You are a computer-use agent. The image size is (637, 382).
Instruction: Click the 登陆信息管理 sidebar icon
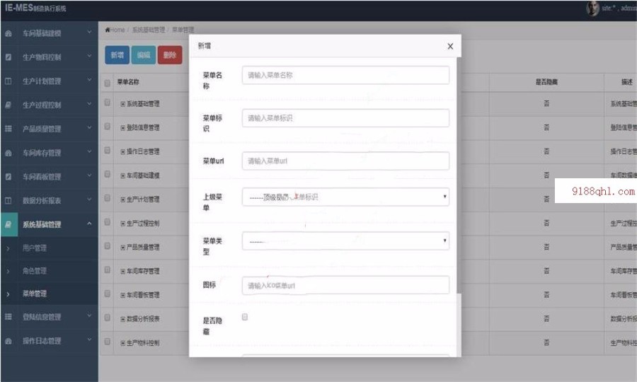pyautogui.click(x=8, y=317)
